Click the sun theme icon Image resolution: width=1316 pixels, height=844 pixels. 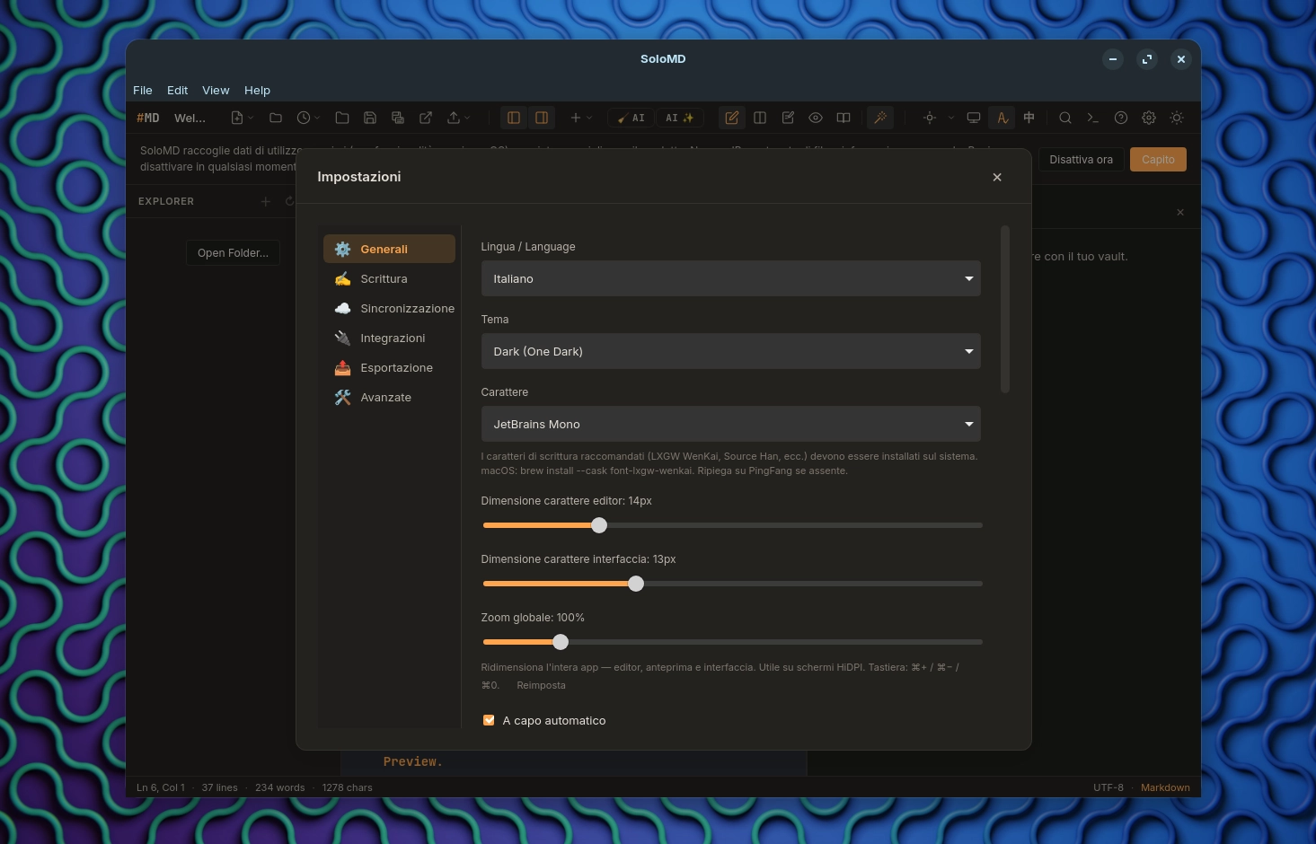(1177, 118)
